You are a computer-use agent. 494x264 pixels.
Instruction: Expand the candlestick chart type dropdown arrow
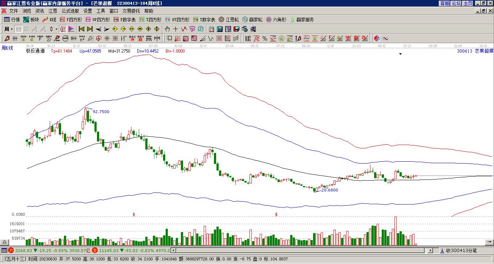(x=56, y=29)
